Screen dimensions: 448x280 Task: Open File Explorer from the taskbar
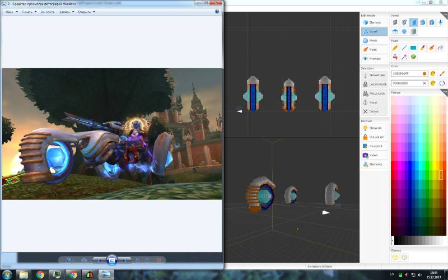click(24, 275)
